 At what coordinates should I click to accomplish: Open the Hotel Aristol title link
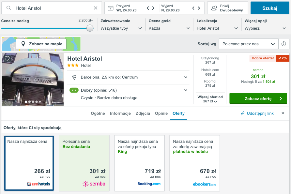pyautogui.click(x=84, y=59)
